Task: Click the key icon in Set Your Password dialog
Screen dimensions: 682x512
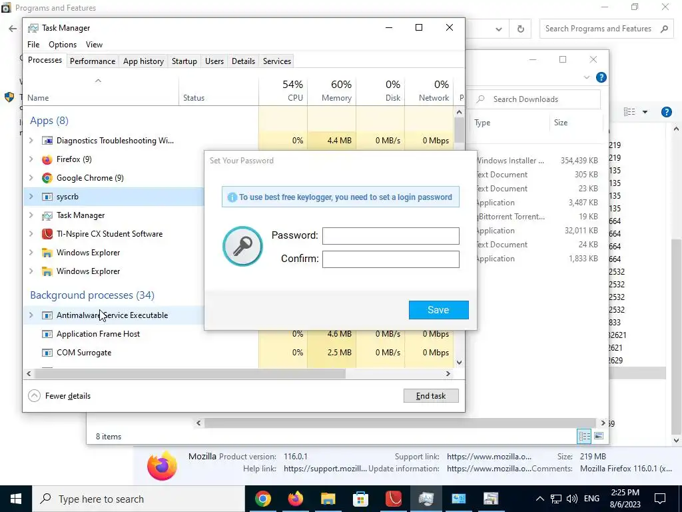Action: click(242, 247)
